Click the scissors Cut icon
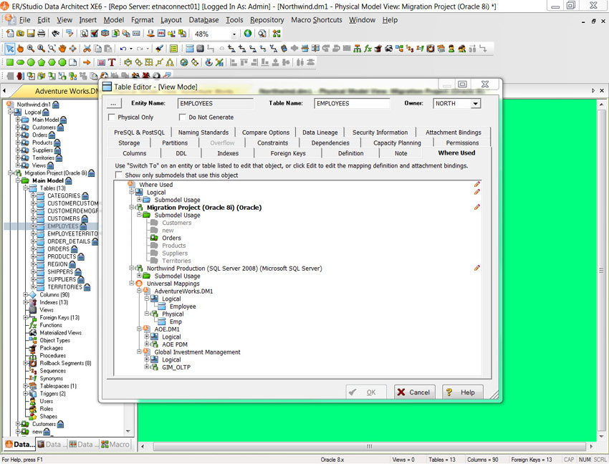 87,49
